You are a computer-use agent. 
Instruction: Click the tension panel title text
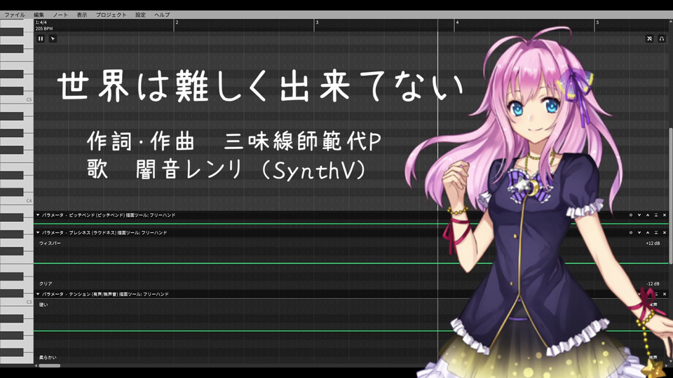point(105,294)
